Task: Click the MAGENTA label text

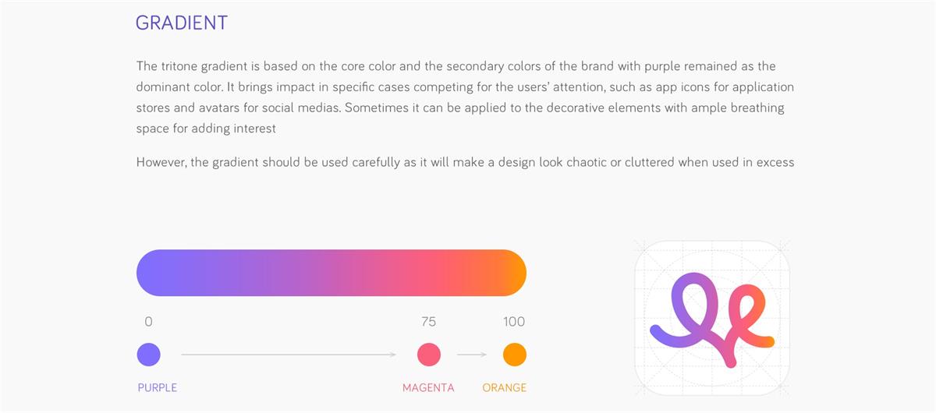Action: click(x=428, y=387)
